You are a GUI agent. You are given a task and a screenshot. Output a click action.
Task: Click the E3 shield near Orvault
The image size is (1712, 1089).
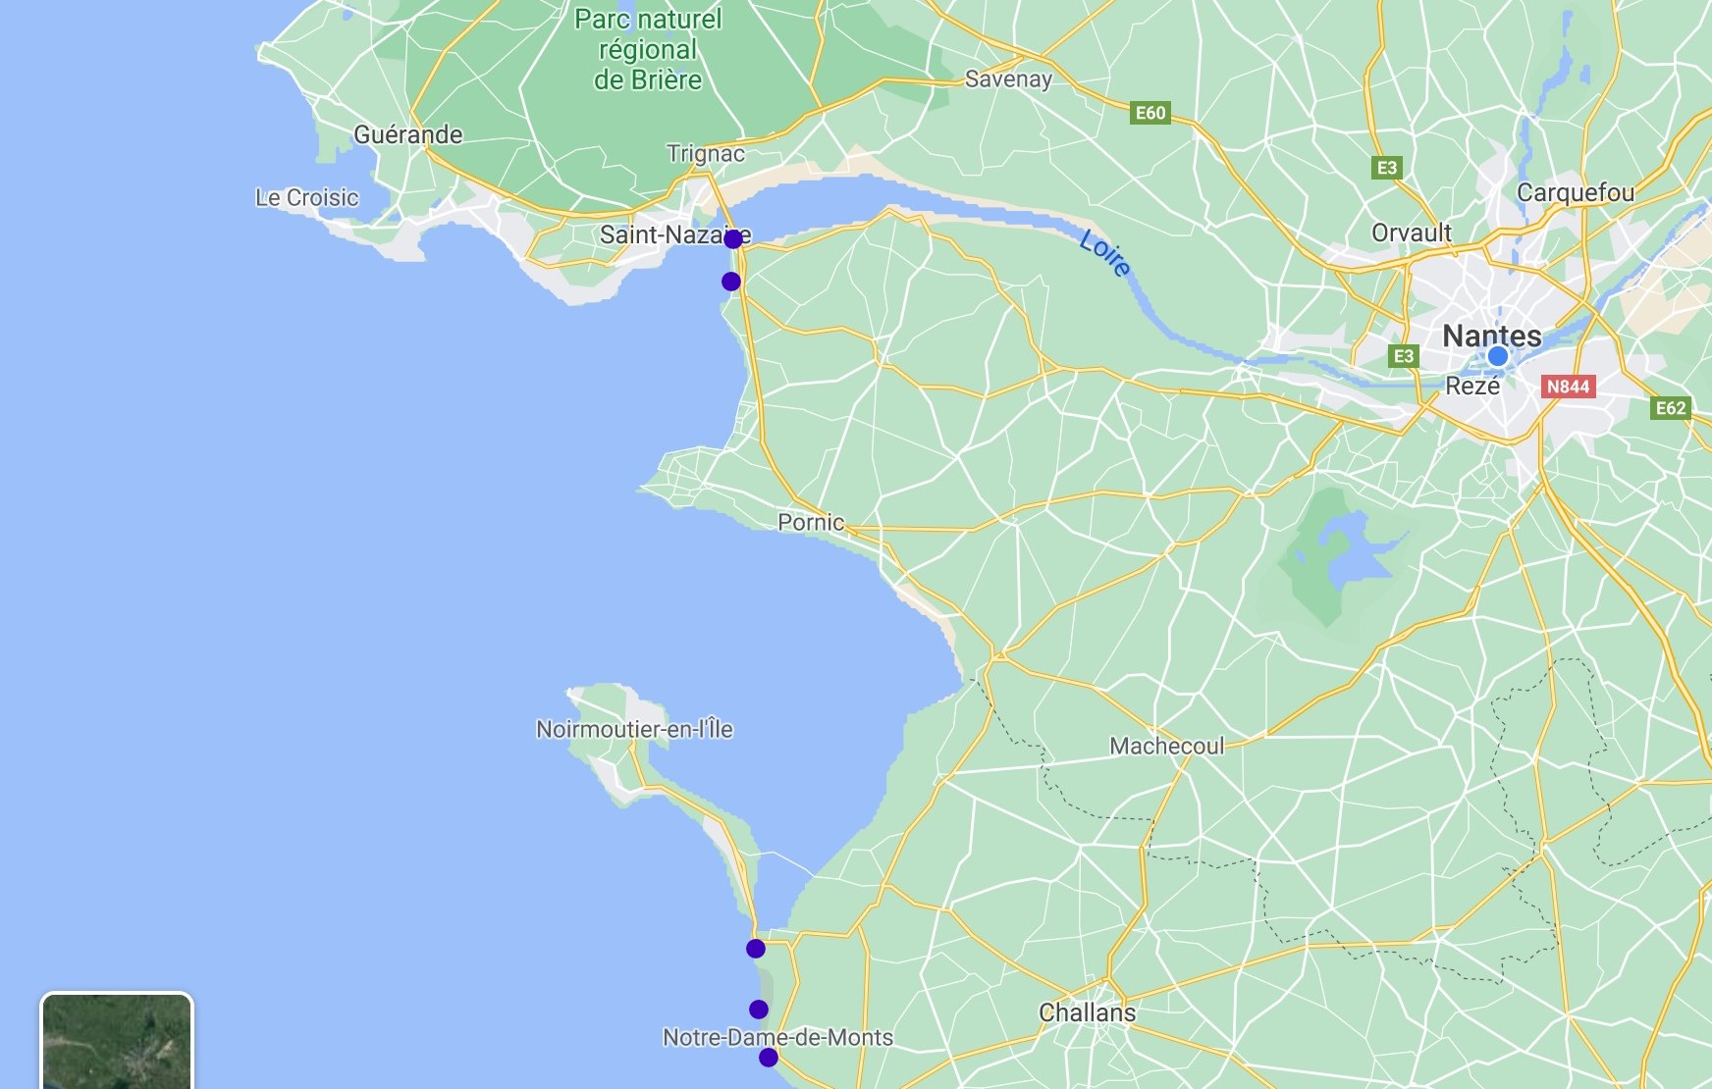point(1386,168)
